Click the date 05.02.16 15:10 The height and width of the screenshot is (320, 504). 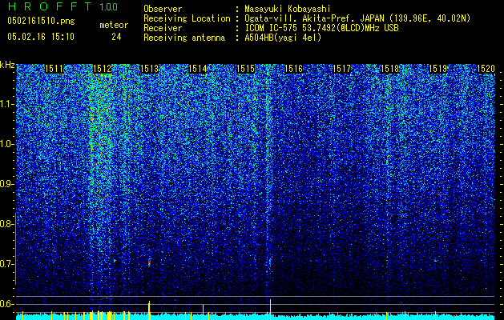[x=41, y=37]
